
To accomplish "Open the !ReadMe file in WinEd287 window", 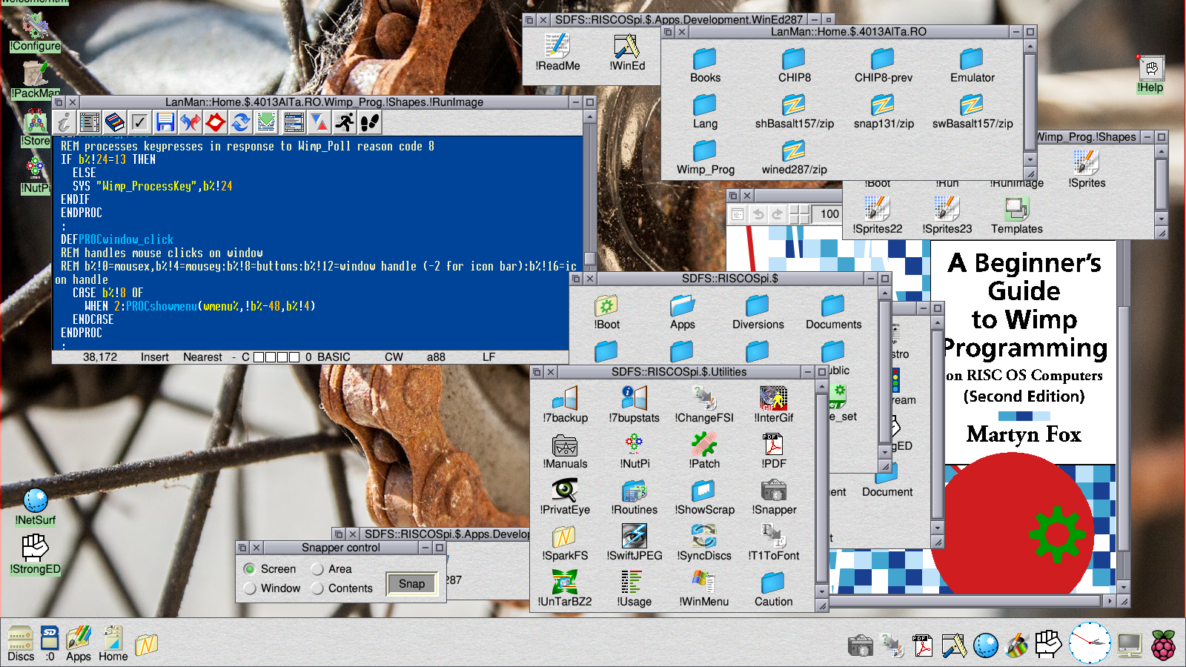I will (x=557, y=53).
